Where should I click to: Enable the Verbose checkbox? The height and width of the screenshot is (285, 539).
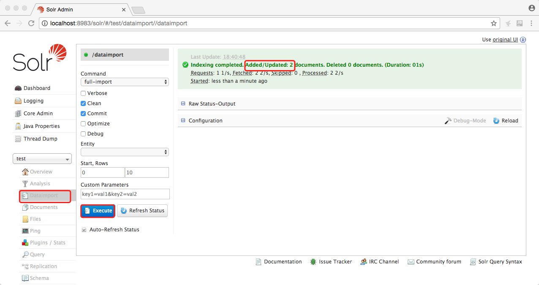click(x=83, y=93)
